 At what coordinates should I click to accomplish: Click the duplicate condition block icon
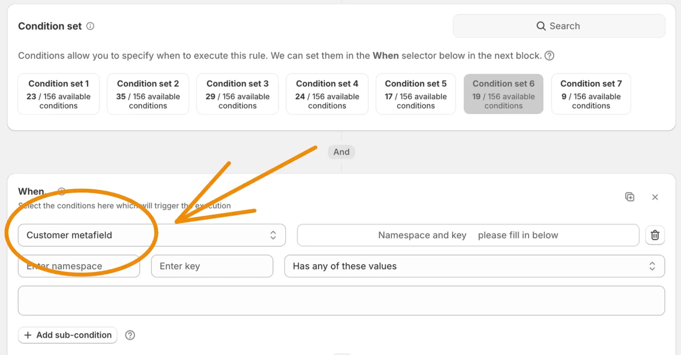tap(630, 197)
